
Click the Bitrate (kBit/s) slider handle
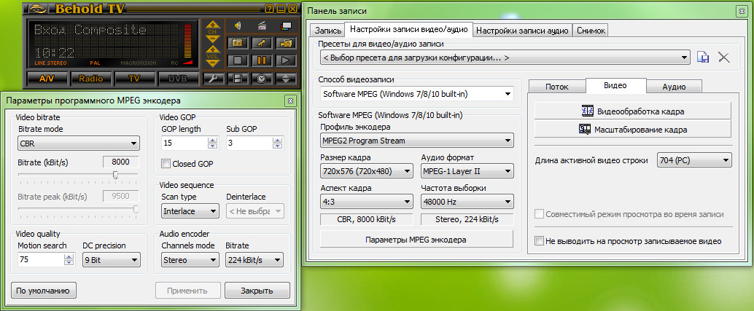tap(115, 175)
